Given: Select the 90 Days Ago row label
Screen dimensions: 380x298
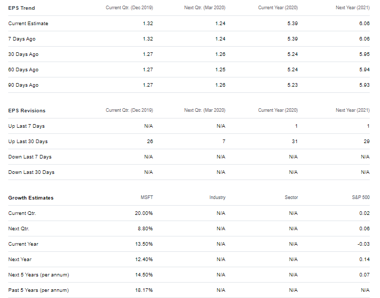Looking at the screenshot, I should pyautogui.click(x=23, y=85).
